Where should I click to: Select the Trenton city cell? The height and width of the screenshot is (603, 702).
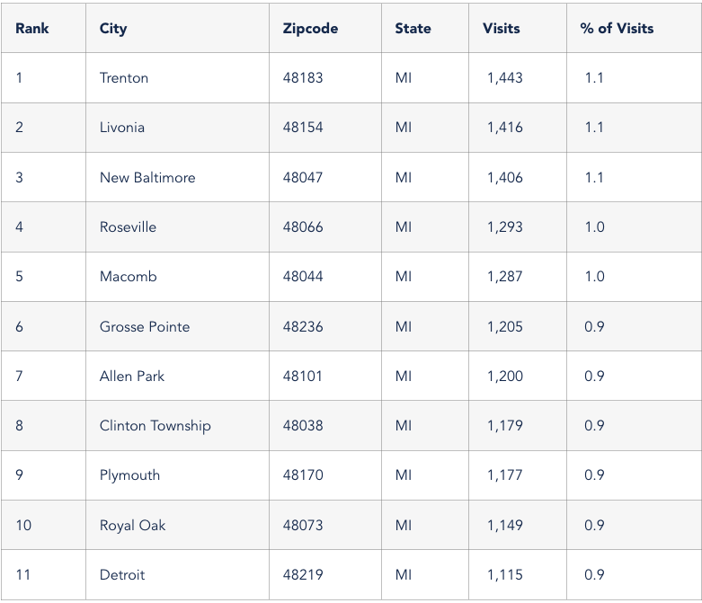point(124,78)
